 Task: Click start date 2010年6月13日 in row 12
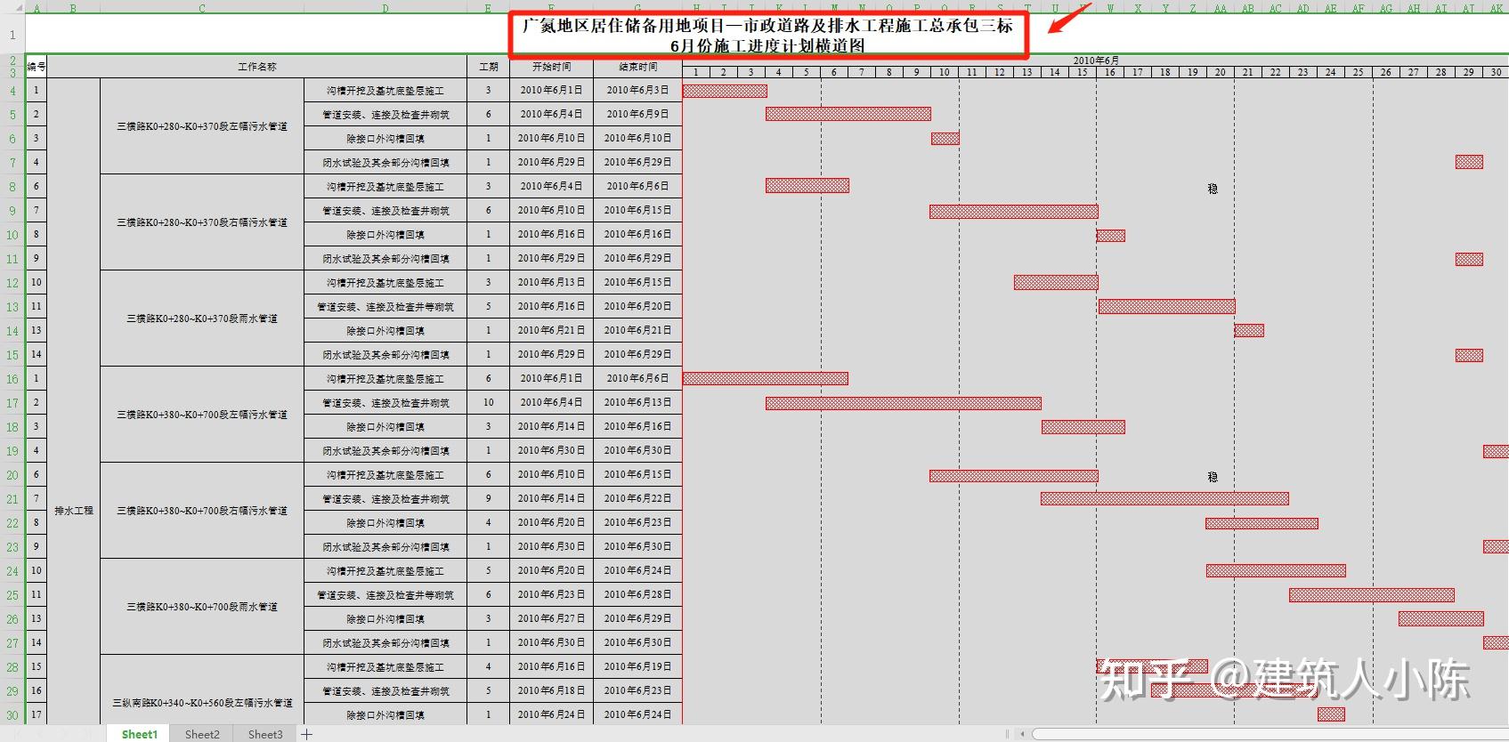552,283
